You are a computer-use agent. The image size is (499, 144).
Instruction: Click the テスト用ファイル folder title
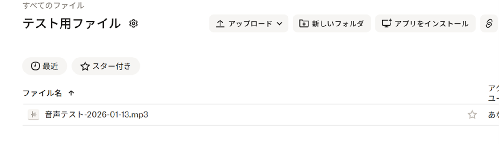click(72, 24)
